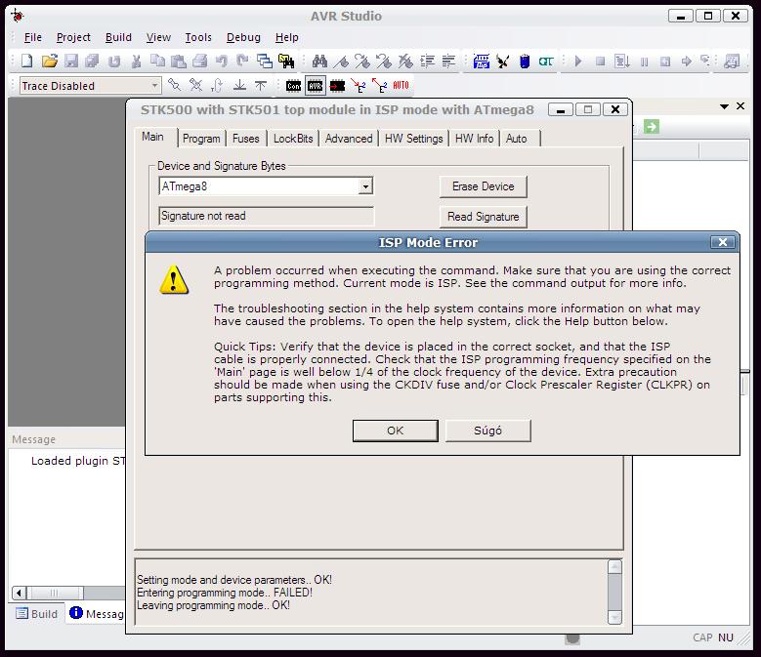Open a file with the folder icon

[x=50, y=62]
